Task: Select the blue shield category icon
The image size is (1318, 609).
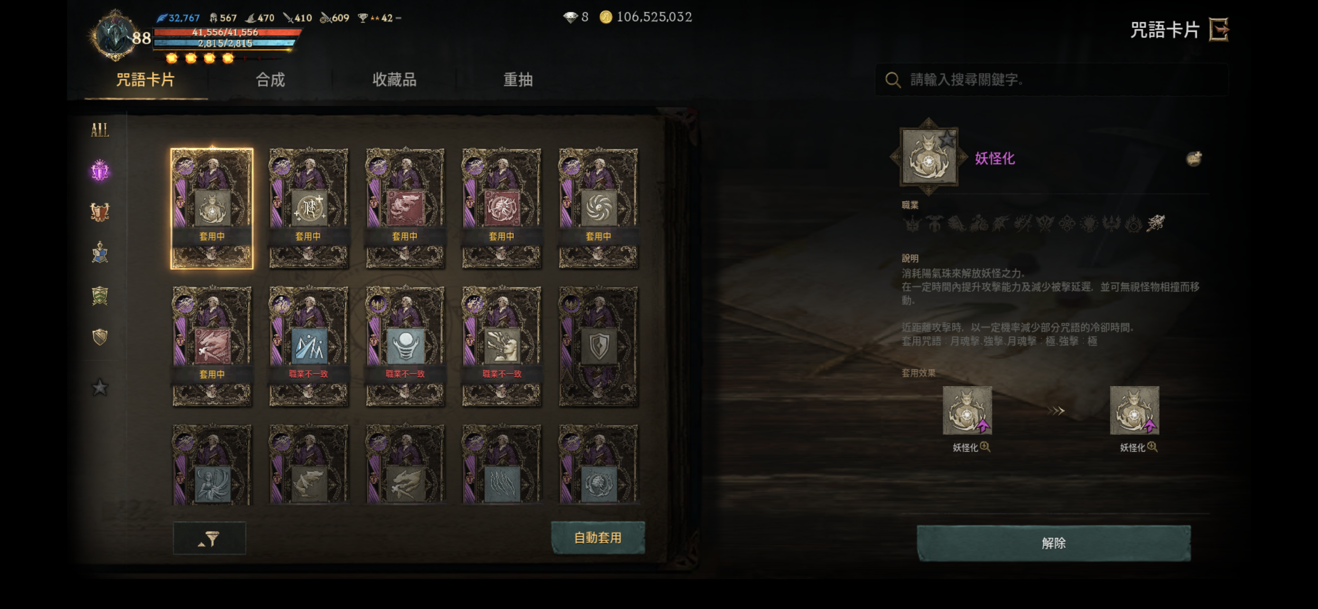Action: 100,253
